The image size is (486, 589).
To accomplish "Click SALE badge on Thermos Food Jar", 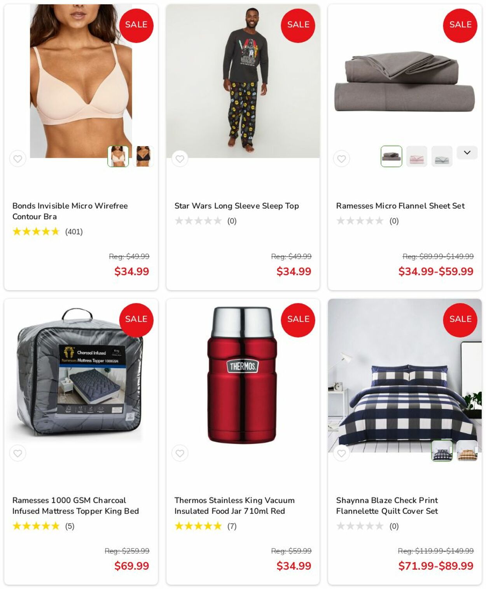I will click(x=298, y=320).
